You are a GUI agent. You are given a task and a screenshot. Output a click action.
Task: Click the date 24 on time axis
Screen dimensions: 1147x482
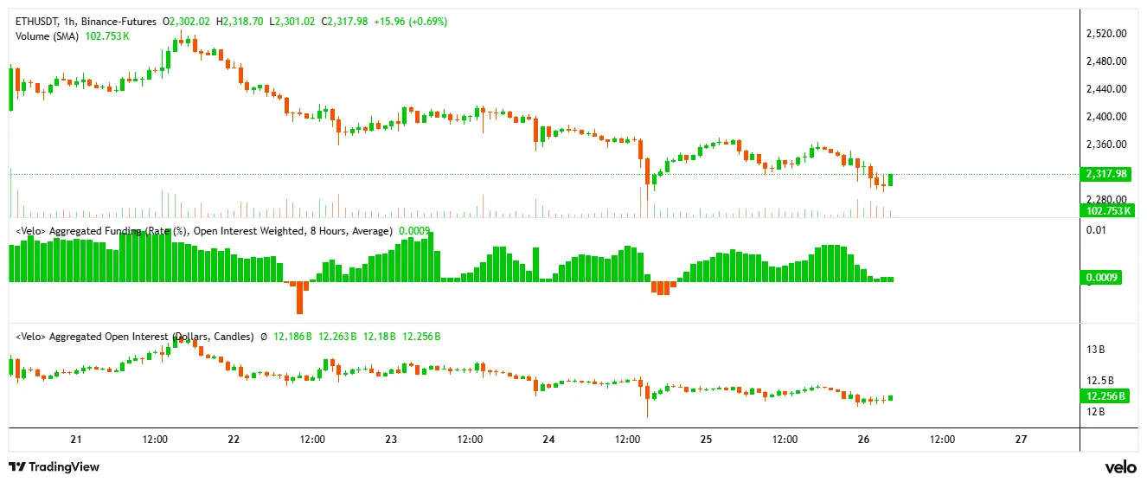click(548, 440)
